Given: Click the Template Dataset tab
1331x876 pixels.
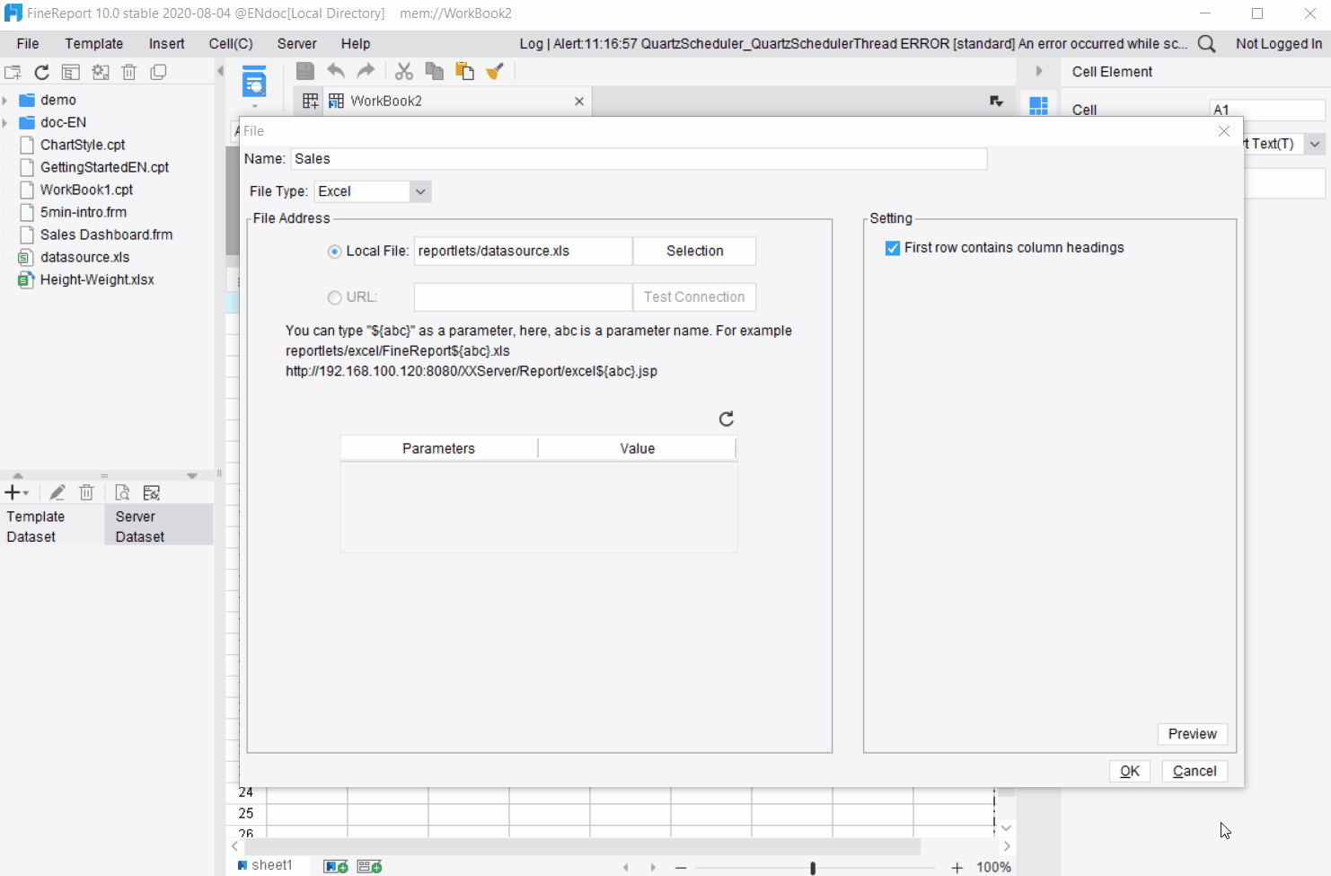Looking at the screenshot, I should (x=52, y=526).
